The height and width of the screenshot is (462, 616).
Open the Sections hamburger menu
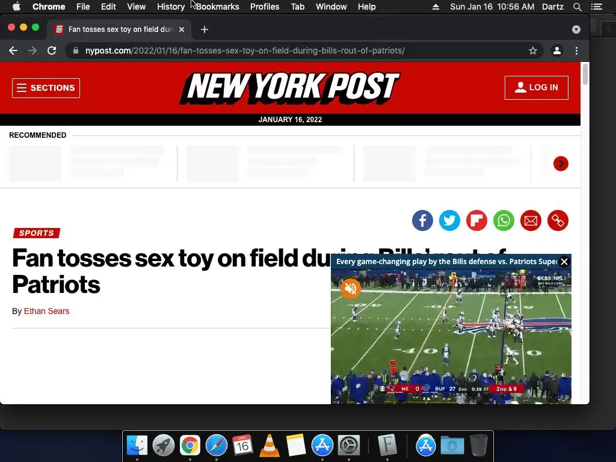[x=46, y=88]
